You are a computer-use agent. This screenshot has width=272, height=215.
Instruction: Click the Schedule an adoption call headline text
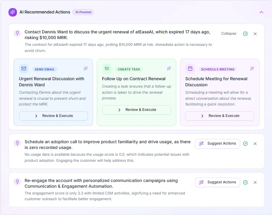tap(108, 145)
